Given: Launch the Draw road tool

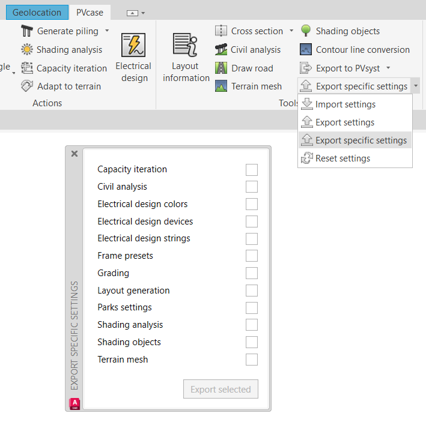Looking at the screenshot, I should click(222, 68).
